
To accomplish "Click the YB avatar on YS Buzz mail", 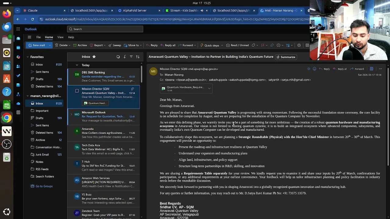I will 77,196.
